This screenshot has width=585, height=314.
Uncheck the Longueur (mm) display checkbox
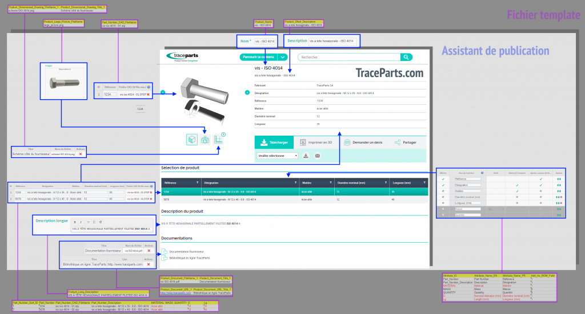(x=443, y=202)
